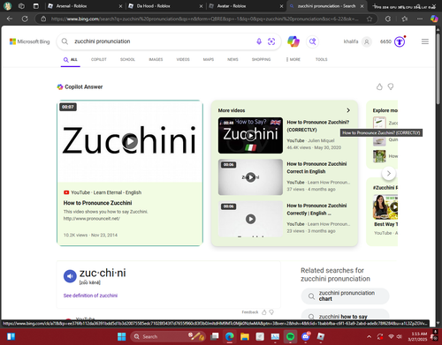Viewport: 442px width, 345px height.
Task: Open Edge Copilot sidebar icon
Action: pos(434,19)
